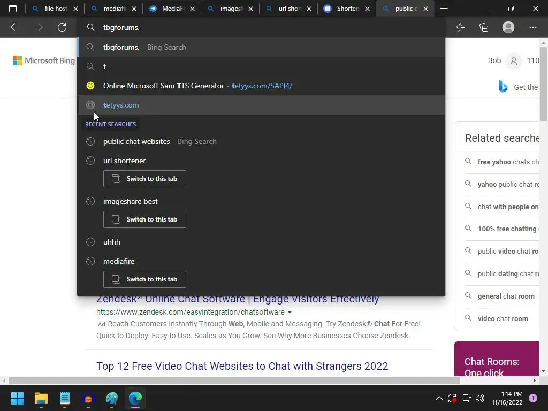Image resolution: width=548 pixels, height=411 pixels.
Task: Close the 'url shor' tab
Action: coord(309,9)
